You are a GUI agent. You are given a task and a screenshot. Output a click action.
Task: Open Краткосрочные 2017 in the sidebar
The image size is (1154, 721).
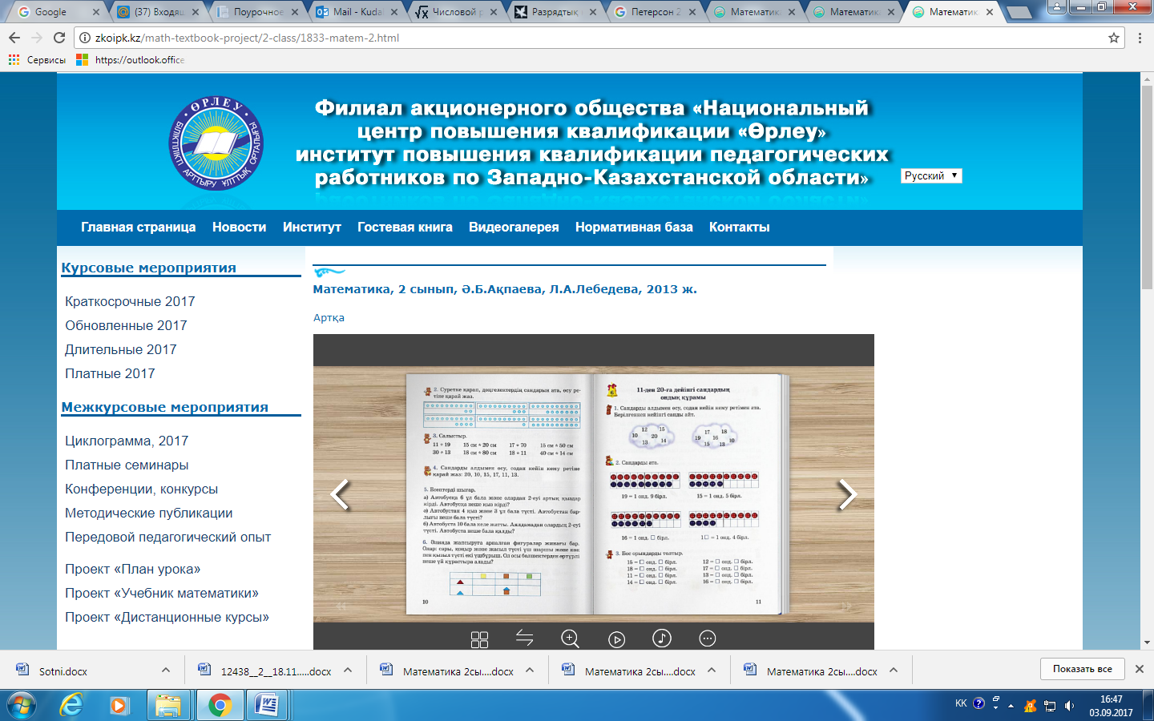pyautogui.click(x=130, y=302)
